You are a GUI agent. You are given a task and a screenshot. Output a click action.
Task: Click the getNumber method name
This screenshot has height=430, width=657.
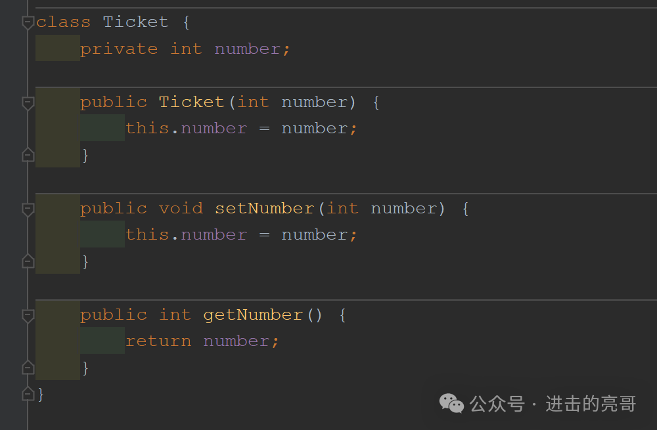tap(253, 316)
